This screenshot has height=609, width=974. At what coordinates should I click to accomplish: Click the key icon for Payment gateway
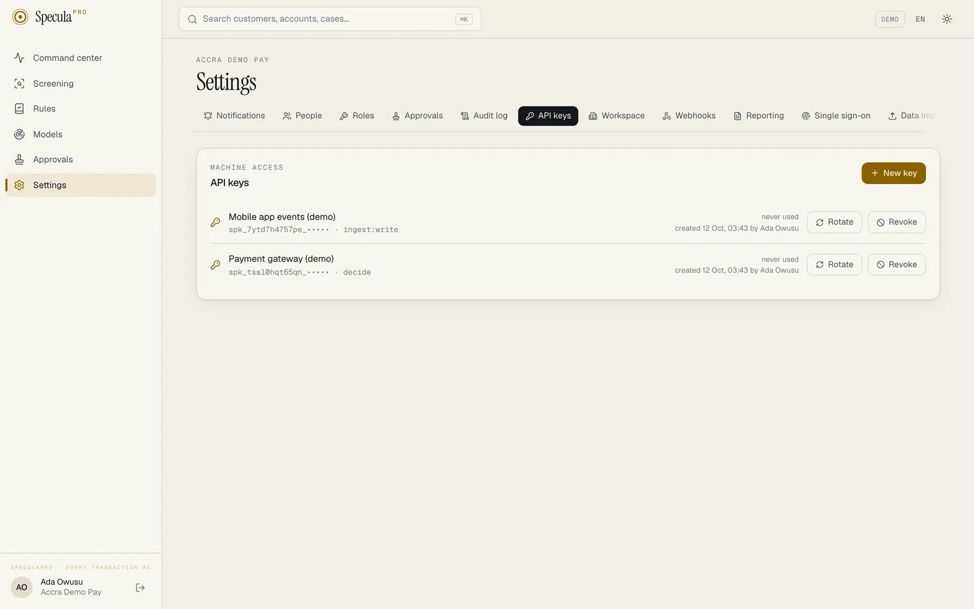[215, 265]
